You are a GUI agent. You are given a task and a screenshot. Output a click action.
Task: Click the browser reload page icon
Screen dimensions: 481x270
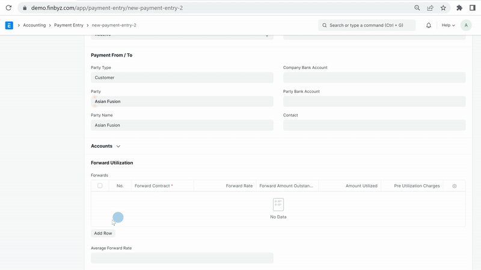click(8, 8)
